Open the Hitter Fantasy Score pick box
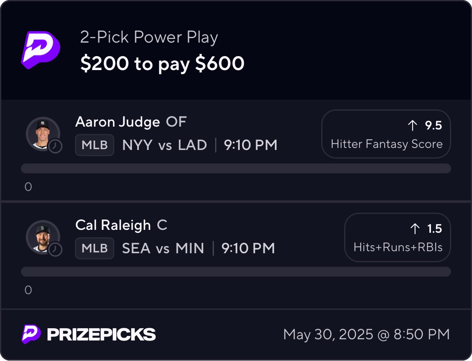Viewport: 472px width, 361px height. [x=386, y=134]
